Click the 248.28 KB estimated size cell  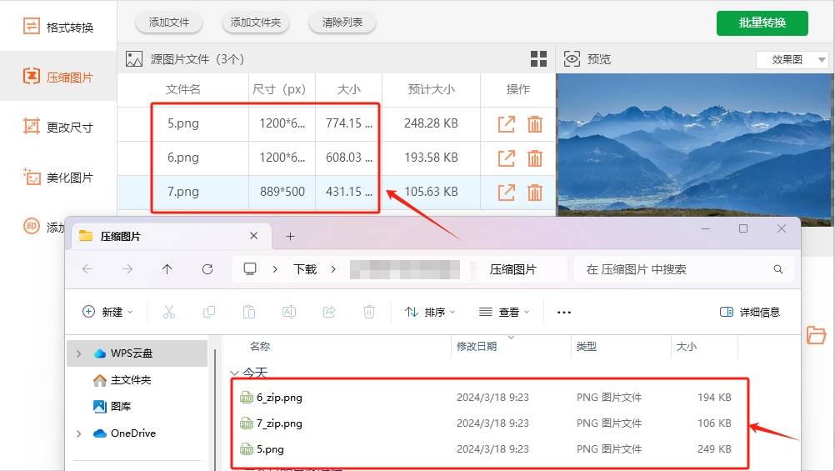pyautogui.click(x=431, y=123)
